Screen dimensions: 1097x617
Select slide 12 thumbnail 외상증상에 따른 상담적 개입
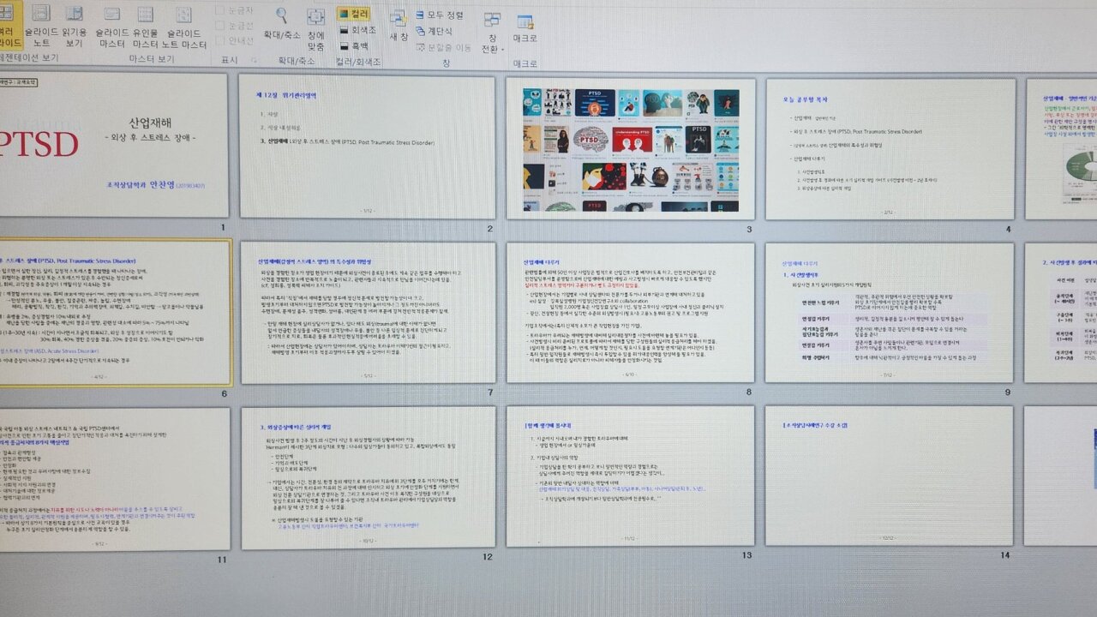coord(369,477)
